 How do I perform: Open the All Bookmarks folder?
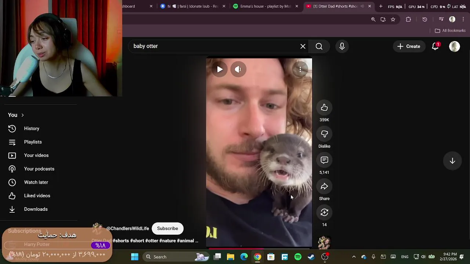point(450,30)
